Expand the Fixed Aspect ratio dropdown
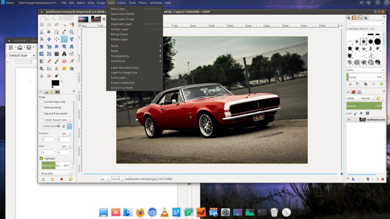 coord(58,119)
